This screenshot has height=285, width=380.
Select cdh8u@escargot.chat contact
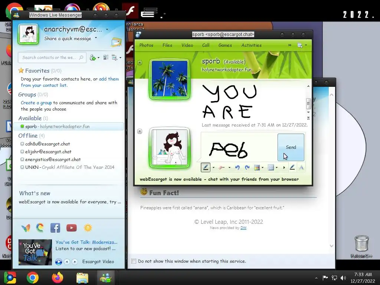47,144
